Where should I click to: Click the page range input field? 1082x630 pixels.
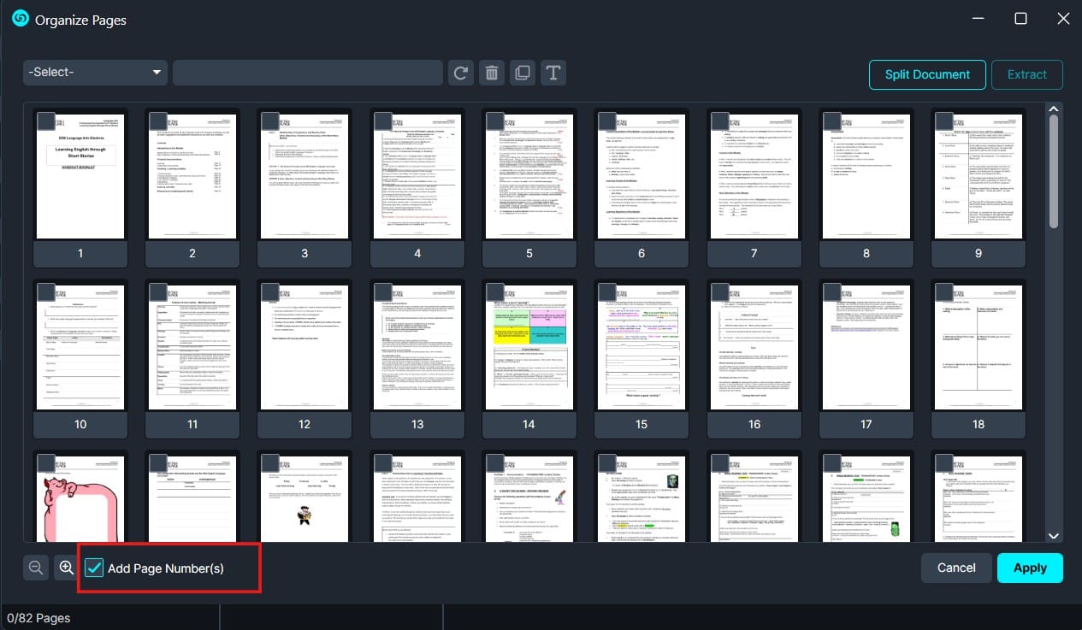click(308, 73)
